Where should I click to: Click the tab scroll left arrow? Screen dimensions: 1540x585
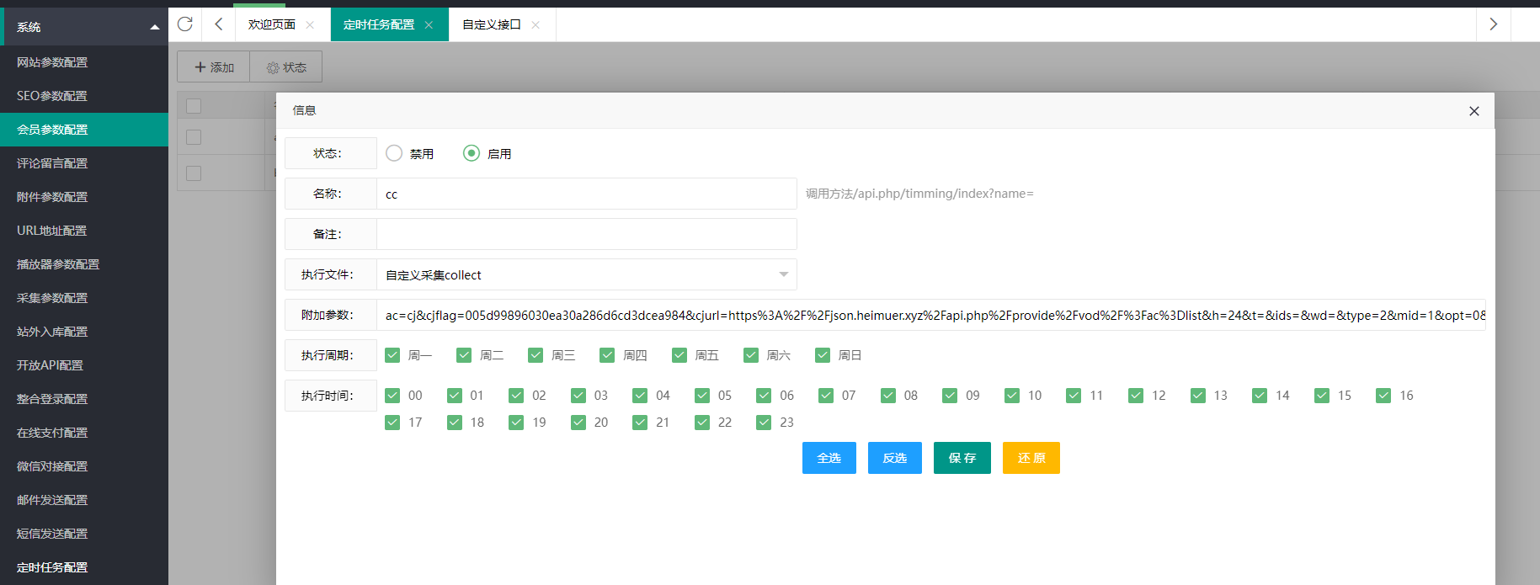(218, 24)
